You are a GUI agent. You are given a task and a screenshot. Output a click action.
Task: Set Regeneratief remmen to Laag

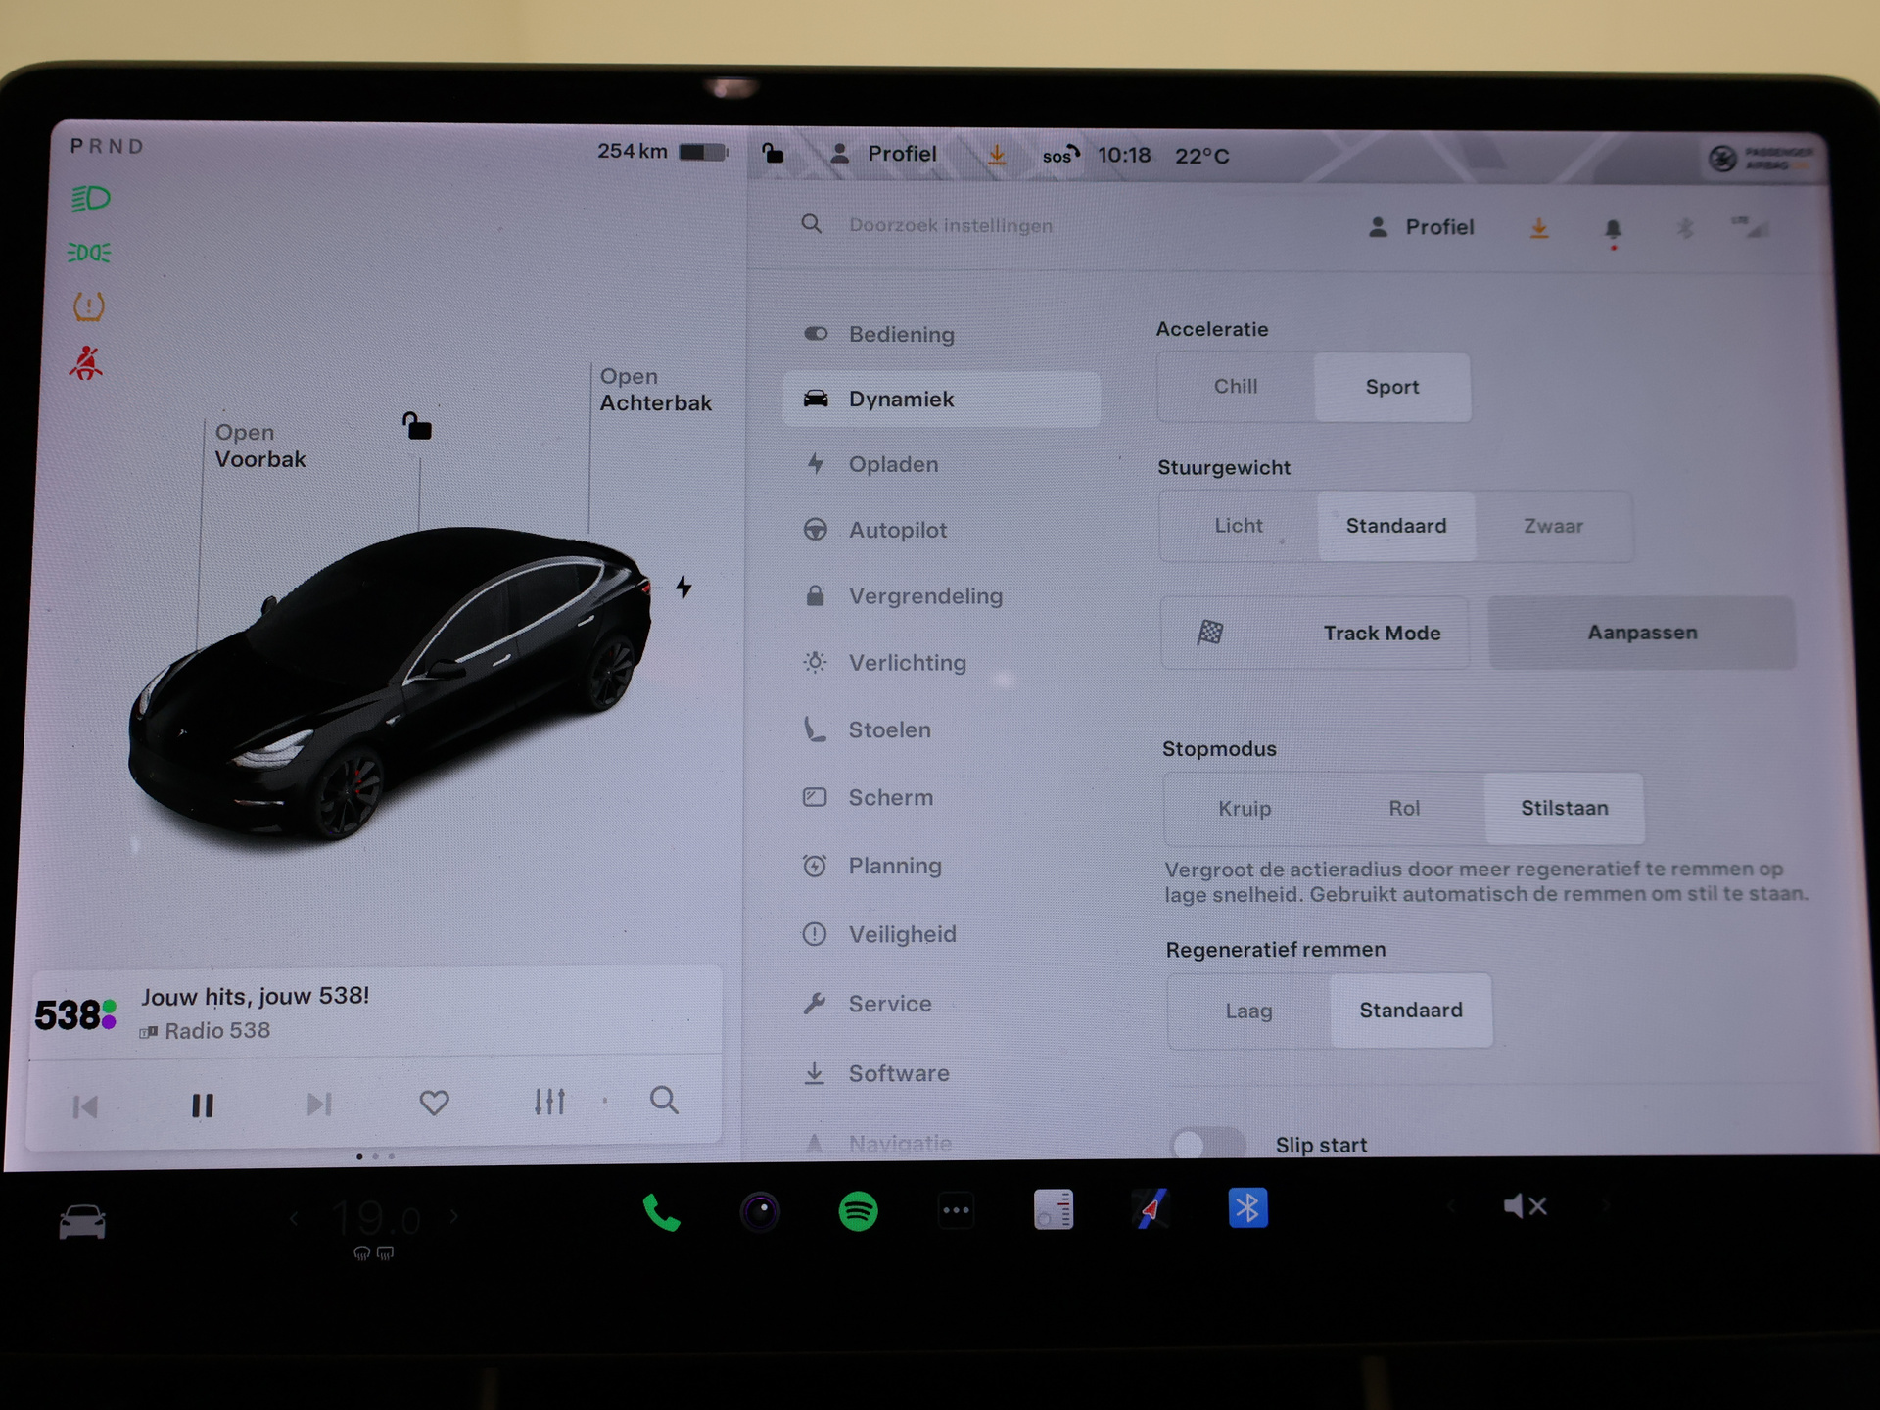[1248, 1010]
